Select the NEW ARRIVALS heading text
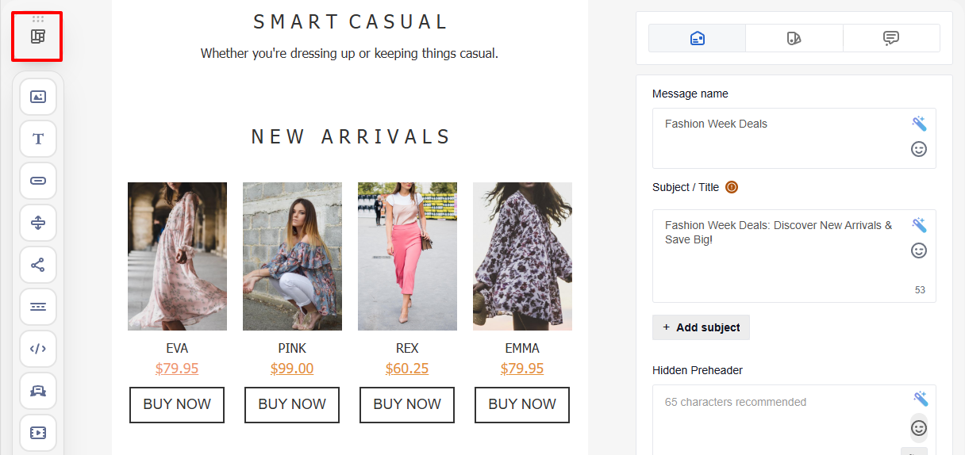The image size is (965, 455). click(x=350, y=136)
